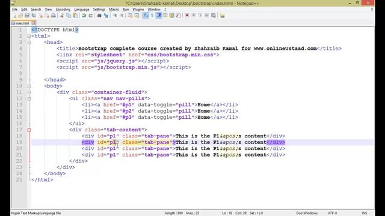
Task: Open the Plugins menu
Action: [138, 10]
